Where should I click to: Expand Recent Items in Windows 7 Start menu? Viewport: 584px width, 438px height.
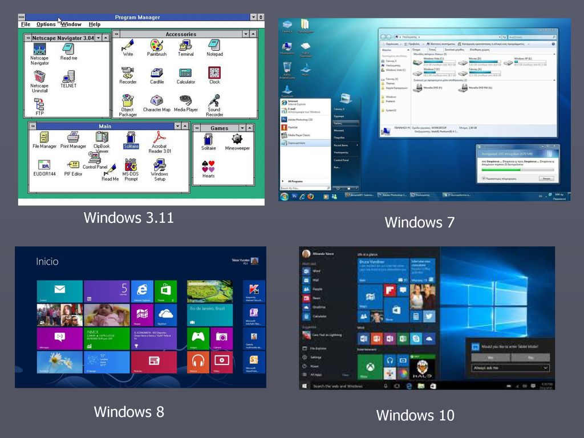tap(346, 145)
